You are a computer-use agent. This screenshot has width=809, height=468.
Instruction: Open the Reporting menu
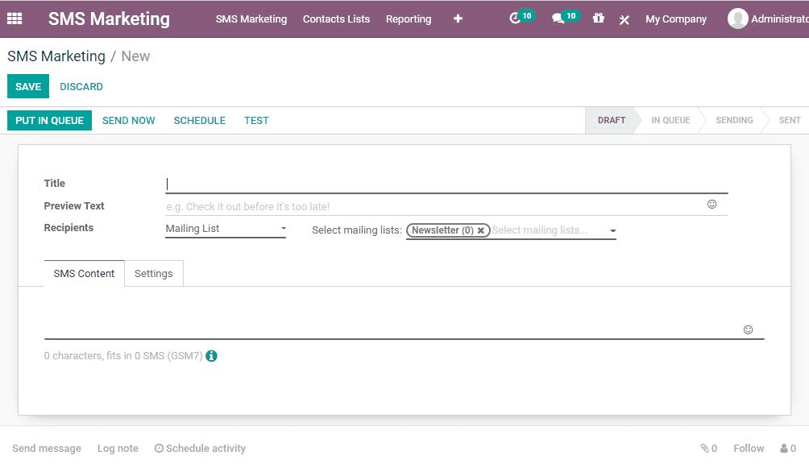click(409, 19)
